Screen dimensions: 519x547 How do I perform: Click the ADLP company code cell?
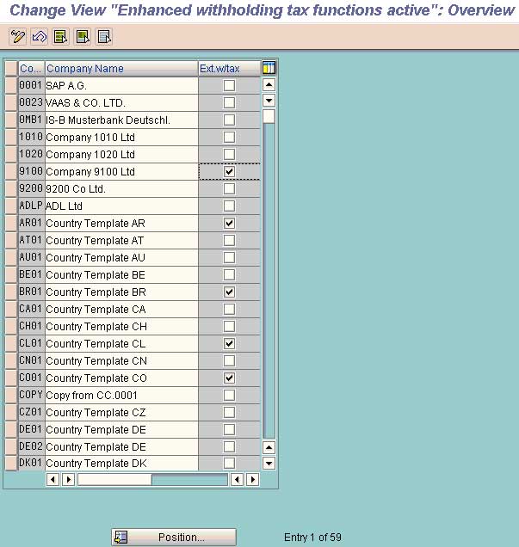point(31,206)
